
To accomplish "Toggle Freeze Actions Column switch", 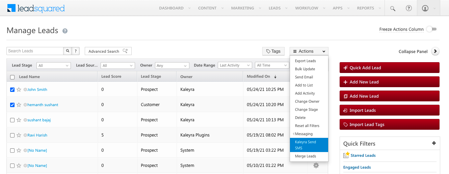I will (431, 29).
